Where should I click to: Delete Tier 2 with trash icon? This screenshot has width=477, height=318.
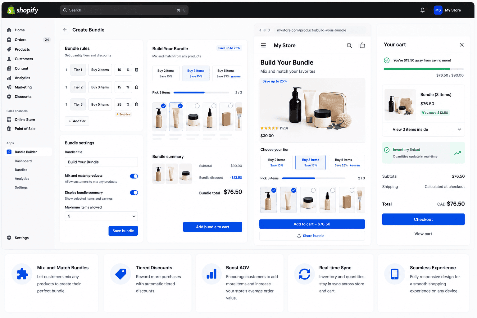tap(137, 87)
